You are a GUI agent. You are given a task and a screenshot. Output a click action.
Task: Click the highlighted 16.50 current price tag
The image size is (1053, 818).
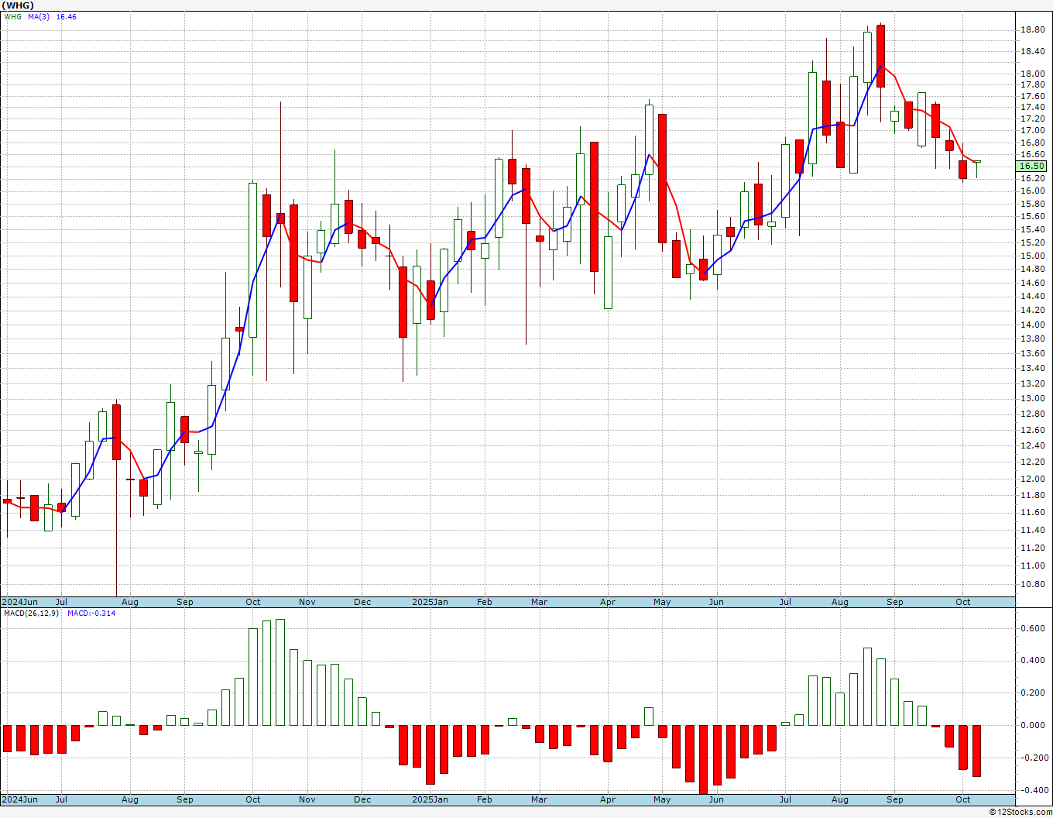[1031, 166]
